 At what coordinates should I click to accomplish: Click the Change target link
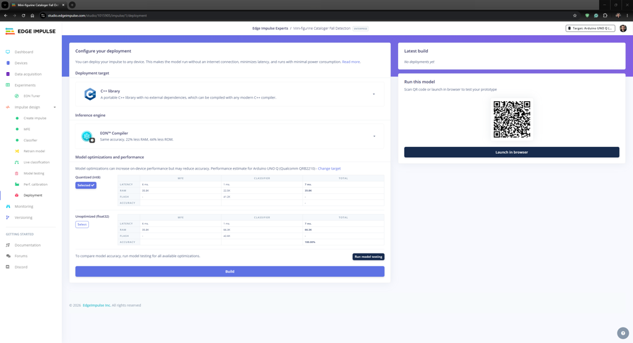[329, 168]
